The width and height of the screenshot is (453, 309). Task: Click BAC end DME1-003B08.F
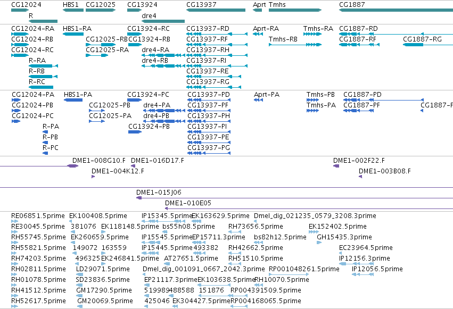(x=385, y=172)
